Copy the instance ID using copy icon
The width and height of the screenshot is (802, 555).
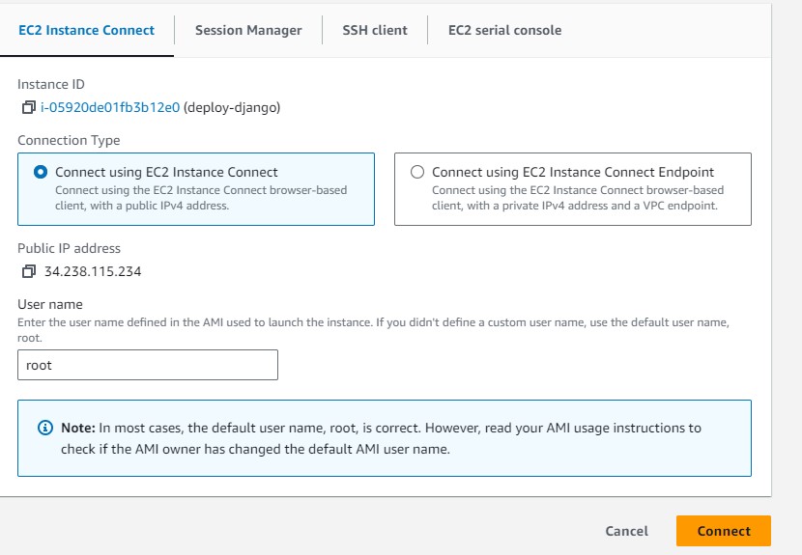[28, 108]
